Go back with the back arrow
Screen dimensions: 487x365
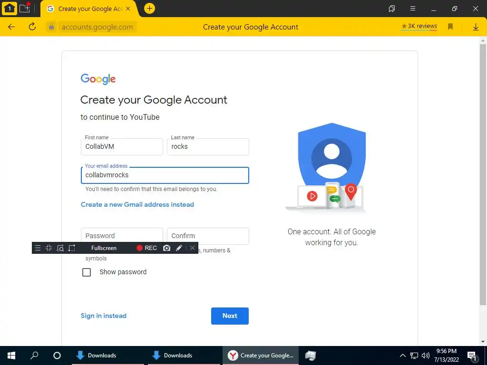[11, 27]
